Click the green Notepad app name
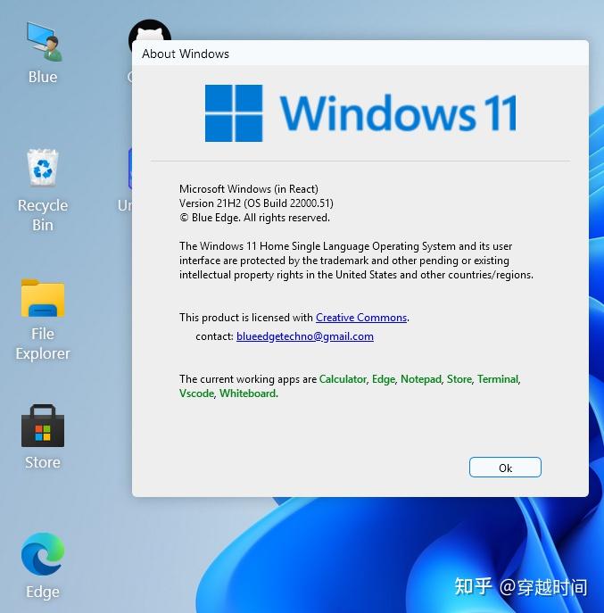Viewport: 604px width, 613px height. pos(421,379)
